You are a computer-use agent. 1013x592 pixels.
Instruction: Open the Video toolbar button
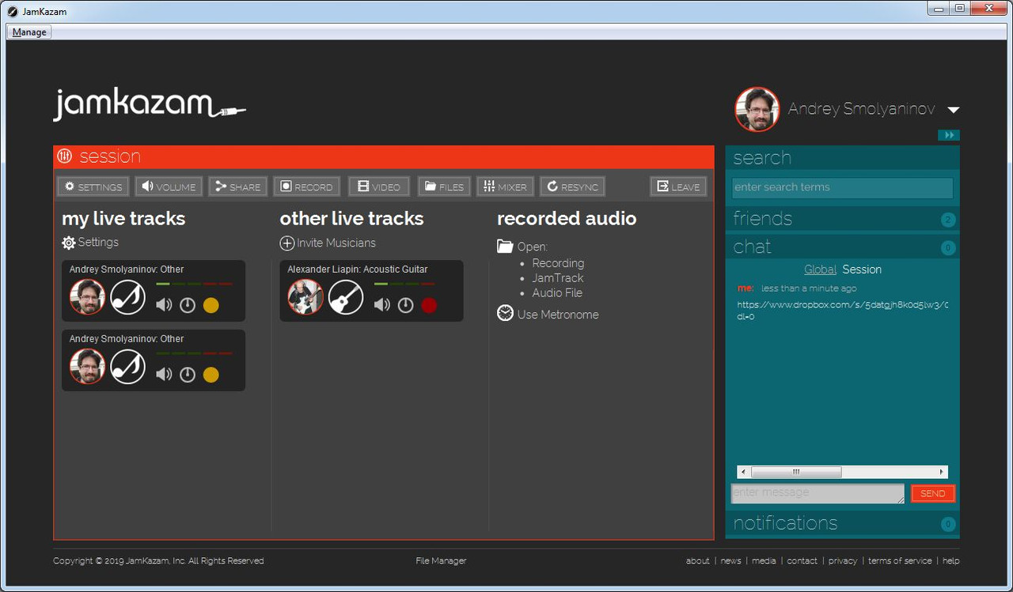point(379,187)
